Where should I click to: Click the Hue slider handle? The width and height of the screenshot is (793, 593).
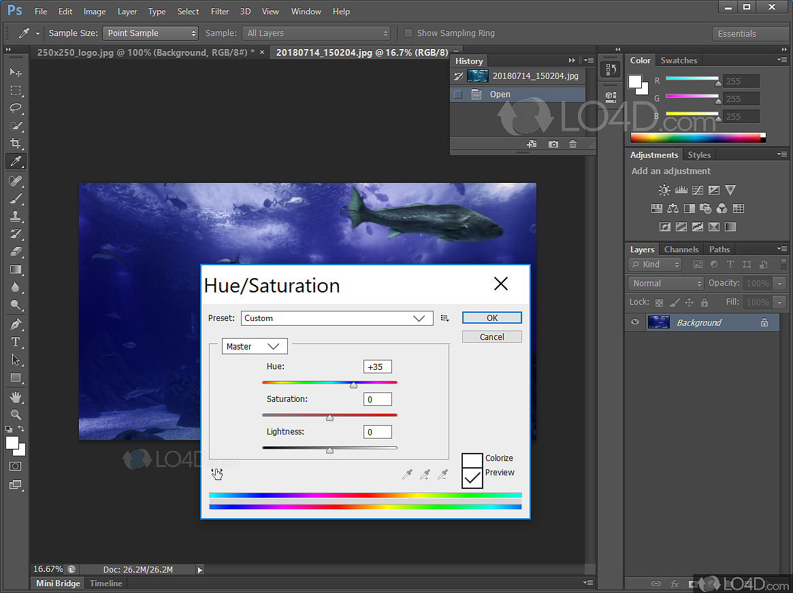(353, 386)
